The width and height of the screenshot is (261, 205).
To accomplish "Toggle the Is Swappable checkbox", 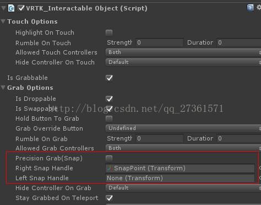I will [x=109, y=109].
